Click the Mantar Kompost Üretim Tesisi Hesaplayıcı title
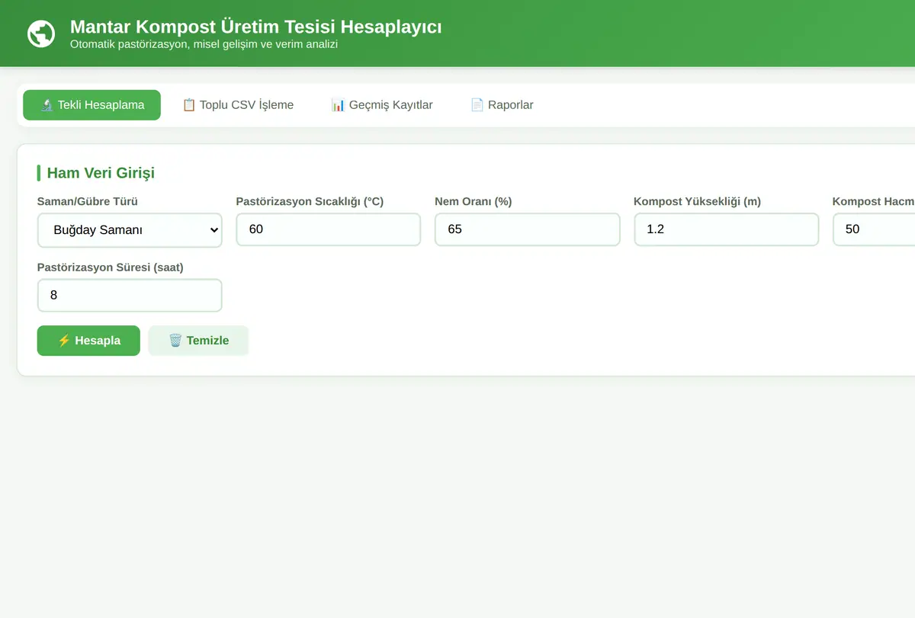The height and width of the screenshot is (618, 915). coord(255,27)
